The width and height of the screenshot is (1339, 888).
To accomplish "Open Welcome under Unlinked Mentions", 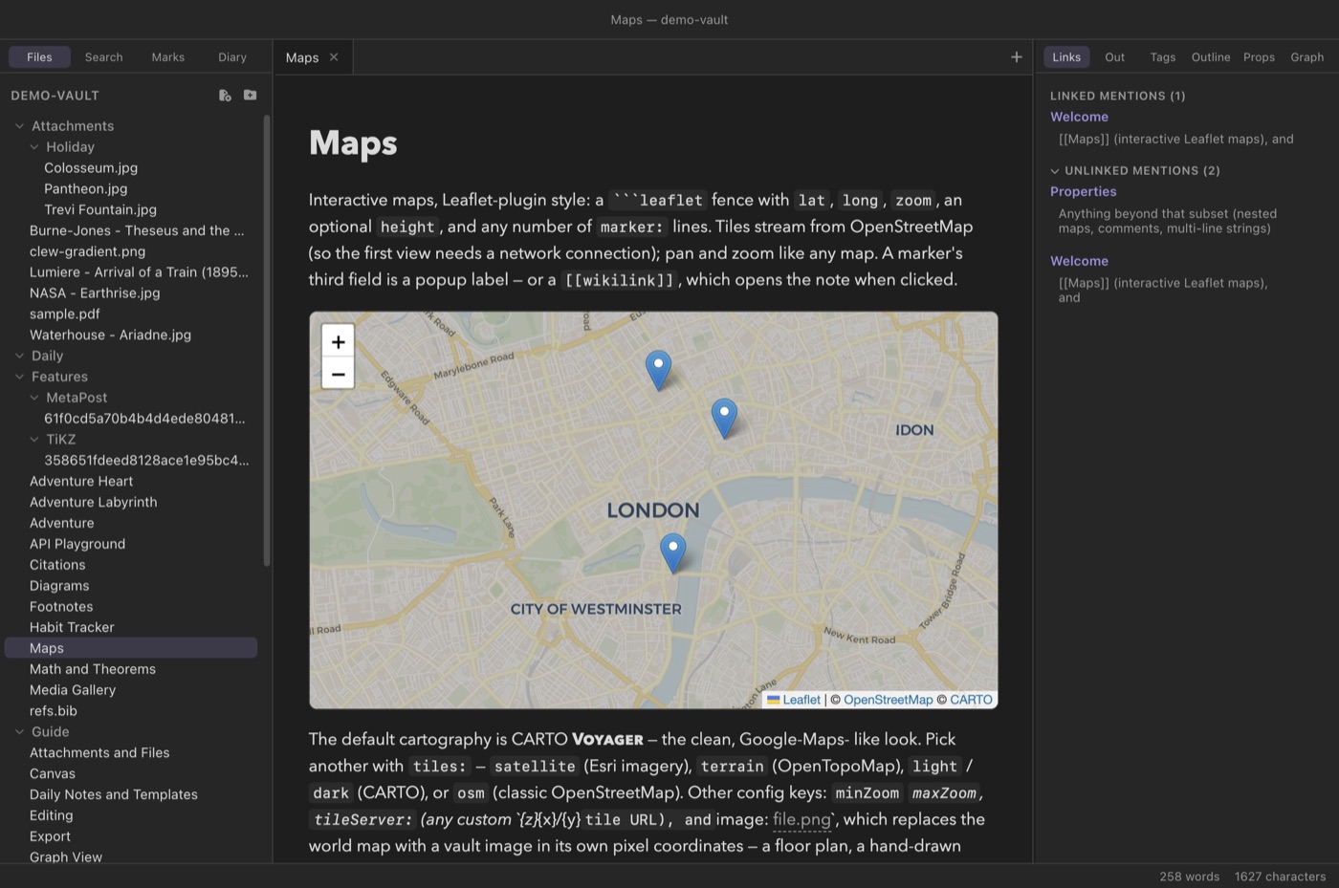I will 1079,261.
